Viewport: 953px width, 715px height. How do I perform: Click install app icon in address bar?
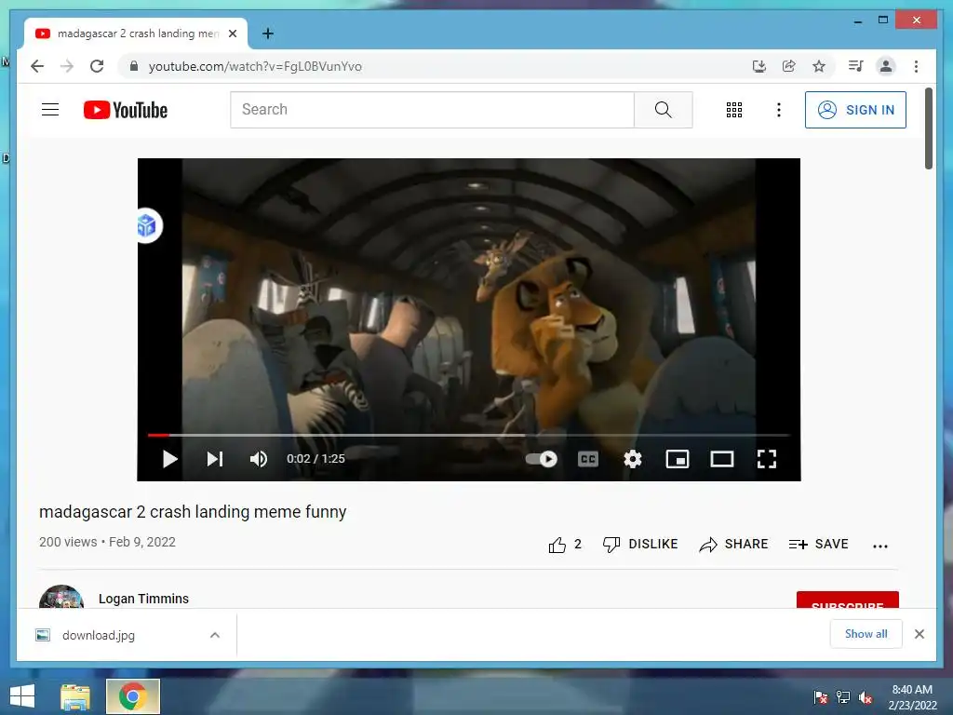coord(759,66)
